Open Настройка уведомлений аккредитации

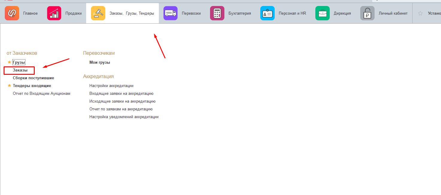click(x=124, y=117)
